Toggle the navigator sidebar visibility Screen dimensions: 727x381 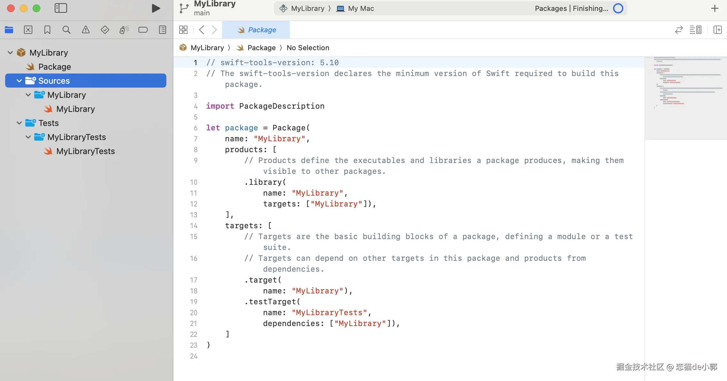coord(61,8)
